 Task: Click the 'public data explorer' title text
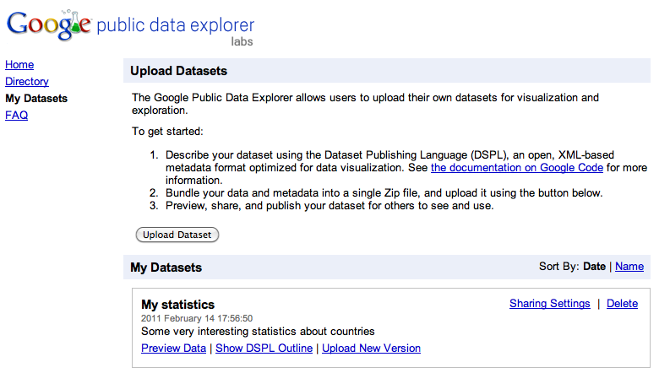(175, 25)
